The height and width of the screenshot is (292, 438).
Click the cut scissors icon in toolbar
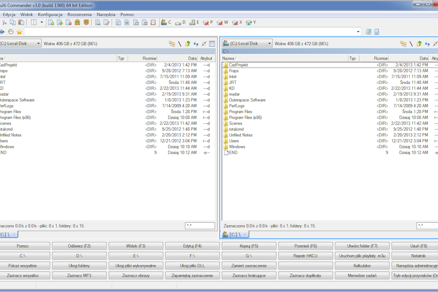pos(4,22)
